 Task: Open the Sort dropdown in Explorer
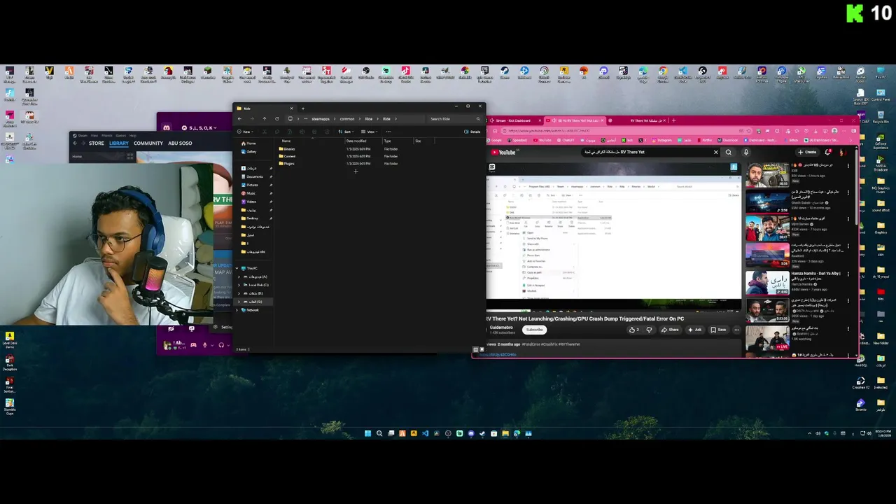tap(345, 132)
